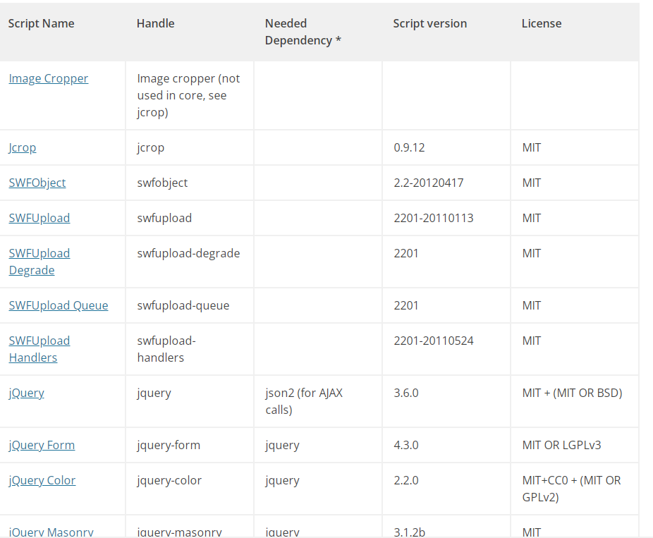Follow the plain SWFUpload script link
The width and height of the screenshot is (653, 538).
click(39, 218)
